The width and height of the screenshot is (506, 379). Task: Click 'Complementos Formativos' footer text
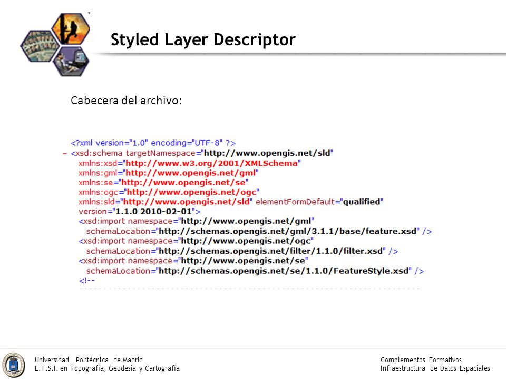[421, 360]
